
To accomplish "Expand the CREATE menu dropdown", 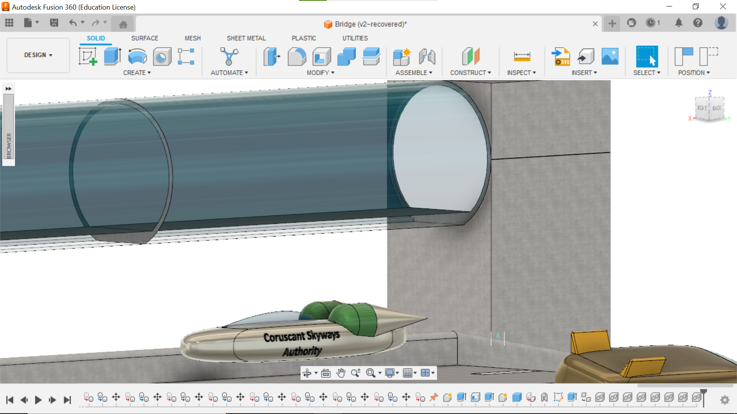I will pyautogui.click(x=137, y=72).
